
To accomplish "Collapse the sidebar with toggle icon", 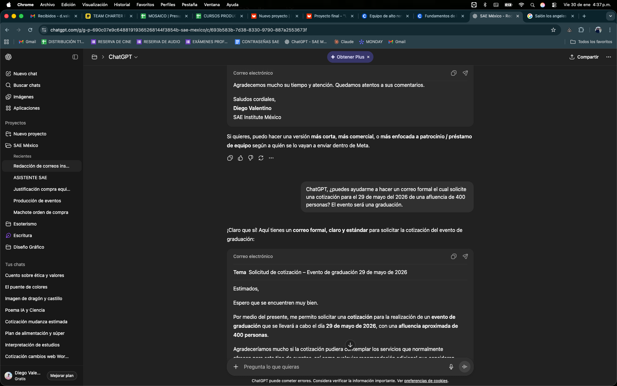I will point(75,57).
